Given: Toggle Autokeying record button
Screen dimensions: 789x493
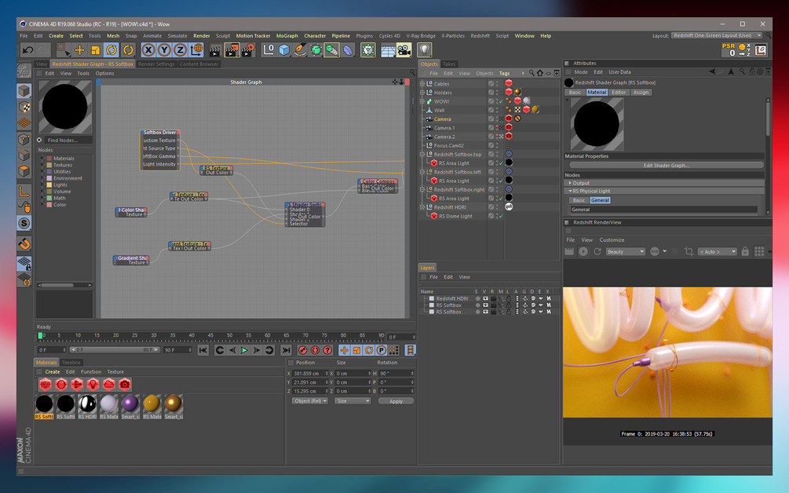Looking at the screenshot, I should 315,350.
